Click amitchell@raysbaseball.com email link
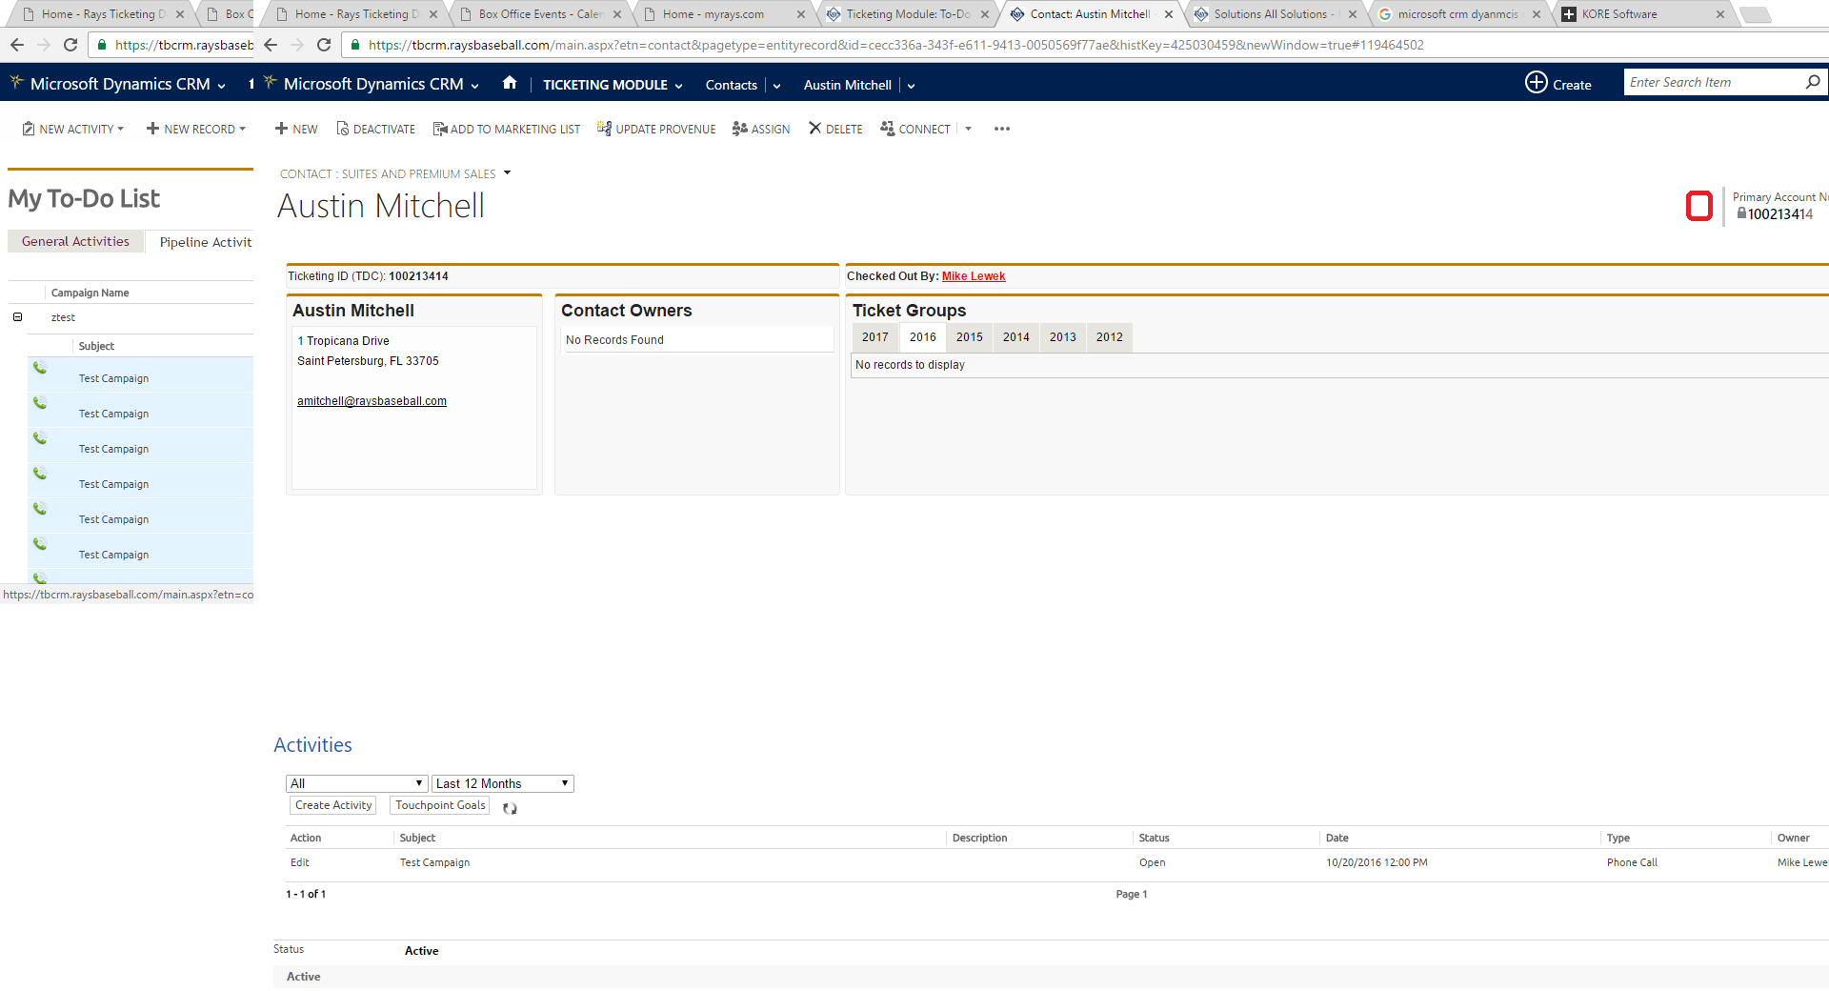Image resolution: width=1829 pixels, height=991 pixels. (x=372, y=401)
